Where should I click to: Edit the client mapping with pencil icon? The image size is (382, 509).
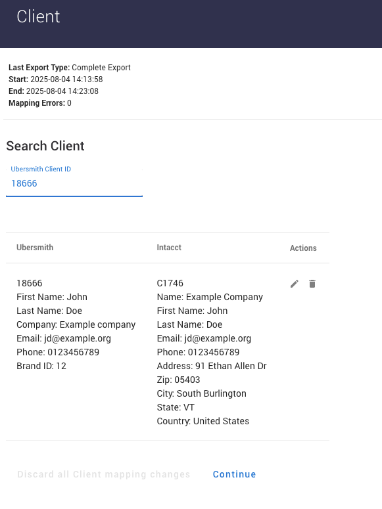[x=294, y=284]
